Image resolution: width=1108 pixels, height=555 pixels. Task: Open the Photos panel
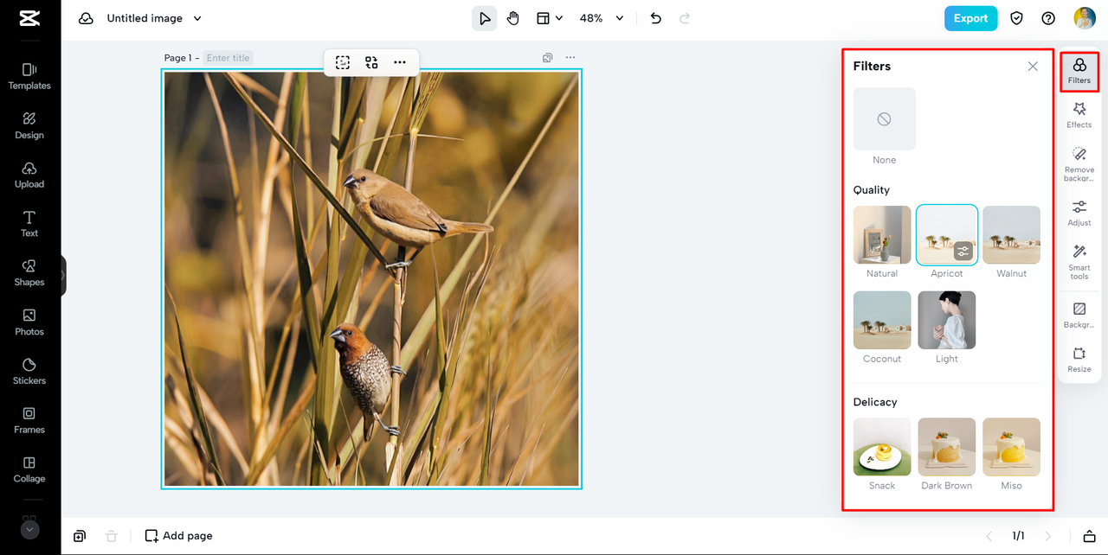[29, 322]
